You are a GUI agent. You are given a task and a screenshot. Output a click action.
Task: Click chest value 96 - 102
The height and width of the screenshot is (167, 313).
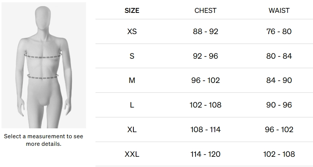pos(205,80)
